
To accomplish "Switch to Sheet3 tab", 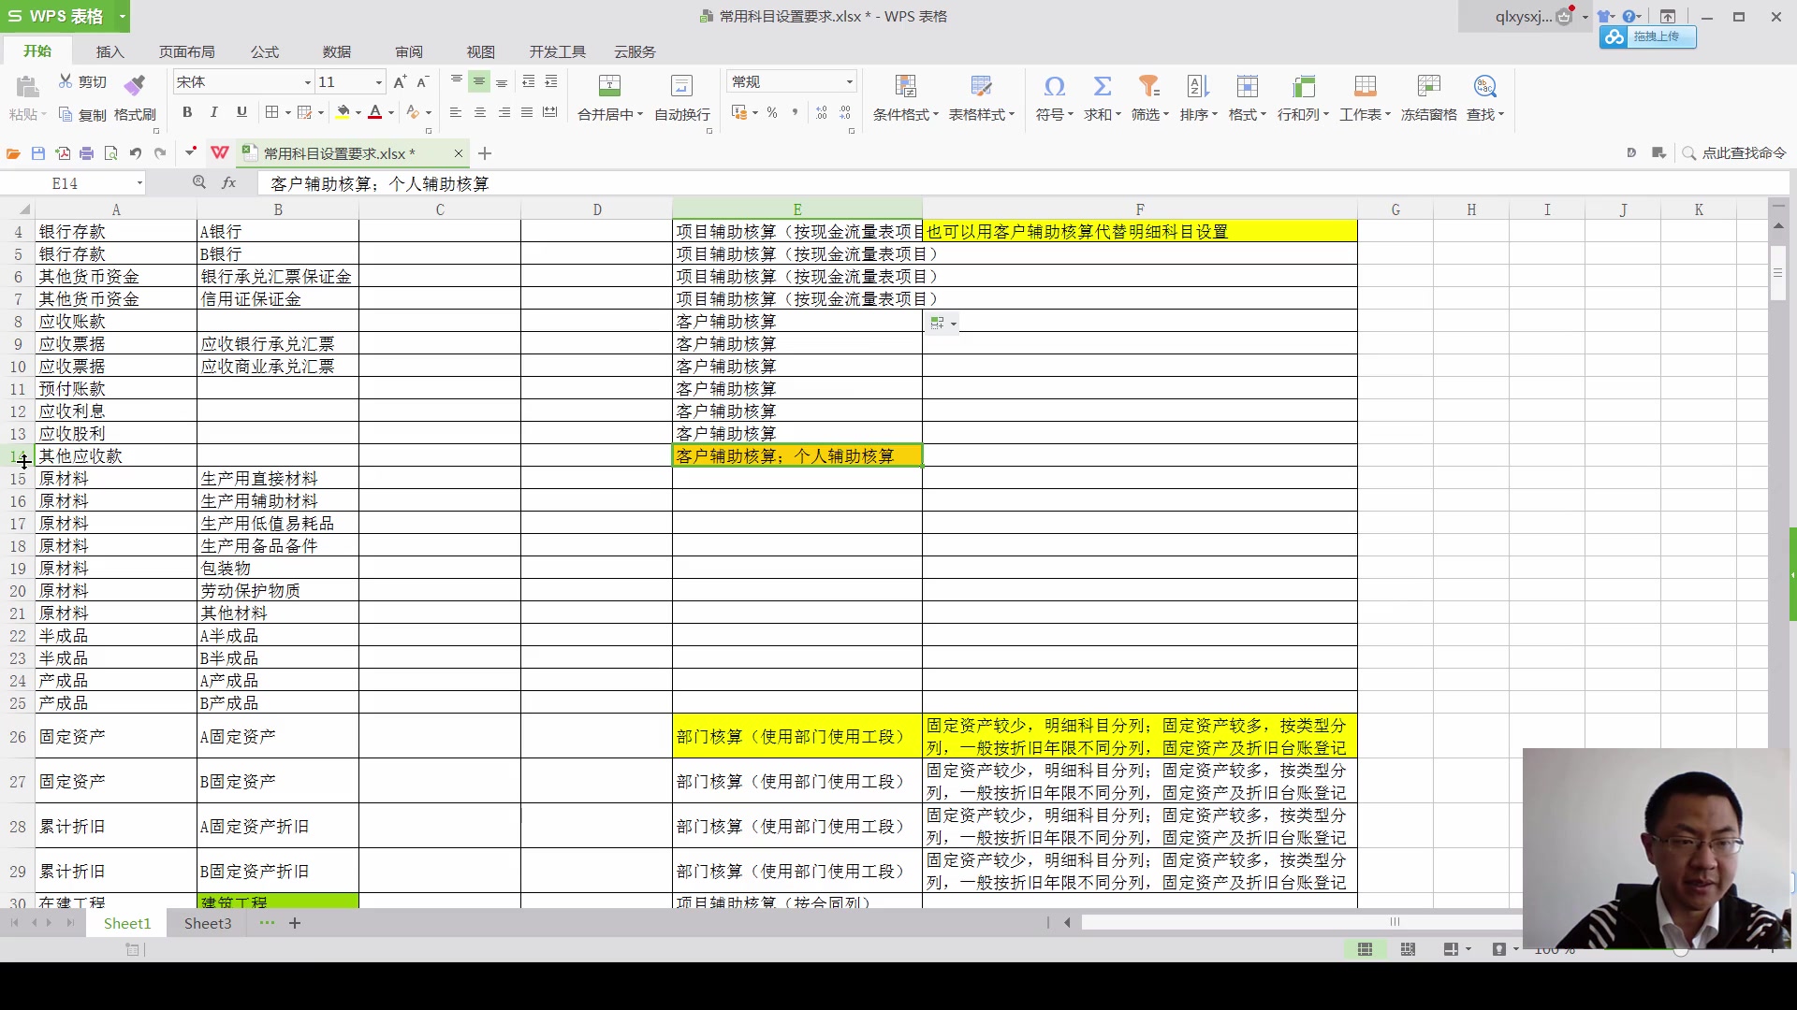I will [x=208, y=923].
